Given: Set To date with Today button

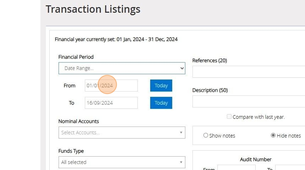Looking at the screenshot, I should click(x=161, y=103).
